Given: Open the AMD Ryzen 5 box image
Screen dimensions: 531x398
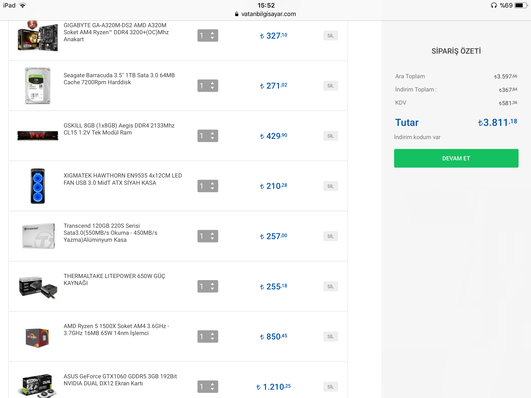Looking at the screenshot, I should [x=37, y=337].
